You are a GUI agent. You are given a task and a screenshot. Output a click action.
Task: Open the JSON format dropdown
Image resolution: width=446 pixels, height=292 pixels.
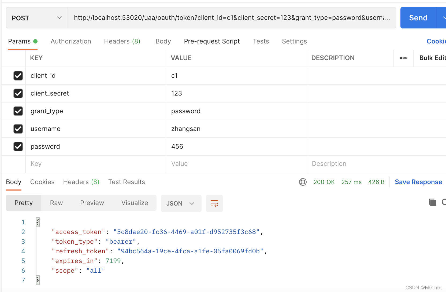pyautogui.click(x=181, y=203)
